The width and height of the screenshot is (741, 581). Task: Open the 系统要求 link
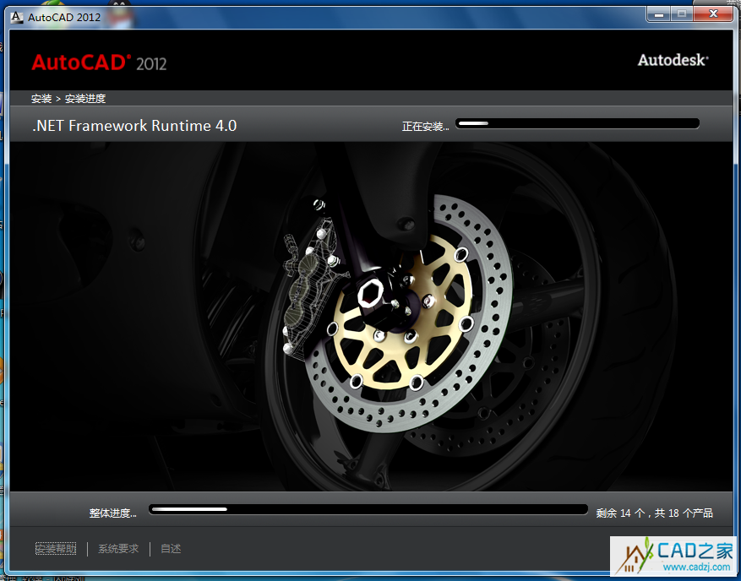coord(118,549)
